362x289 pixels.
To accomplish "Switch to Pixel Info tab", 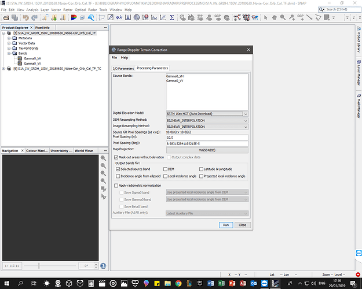I will (42, 27).
